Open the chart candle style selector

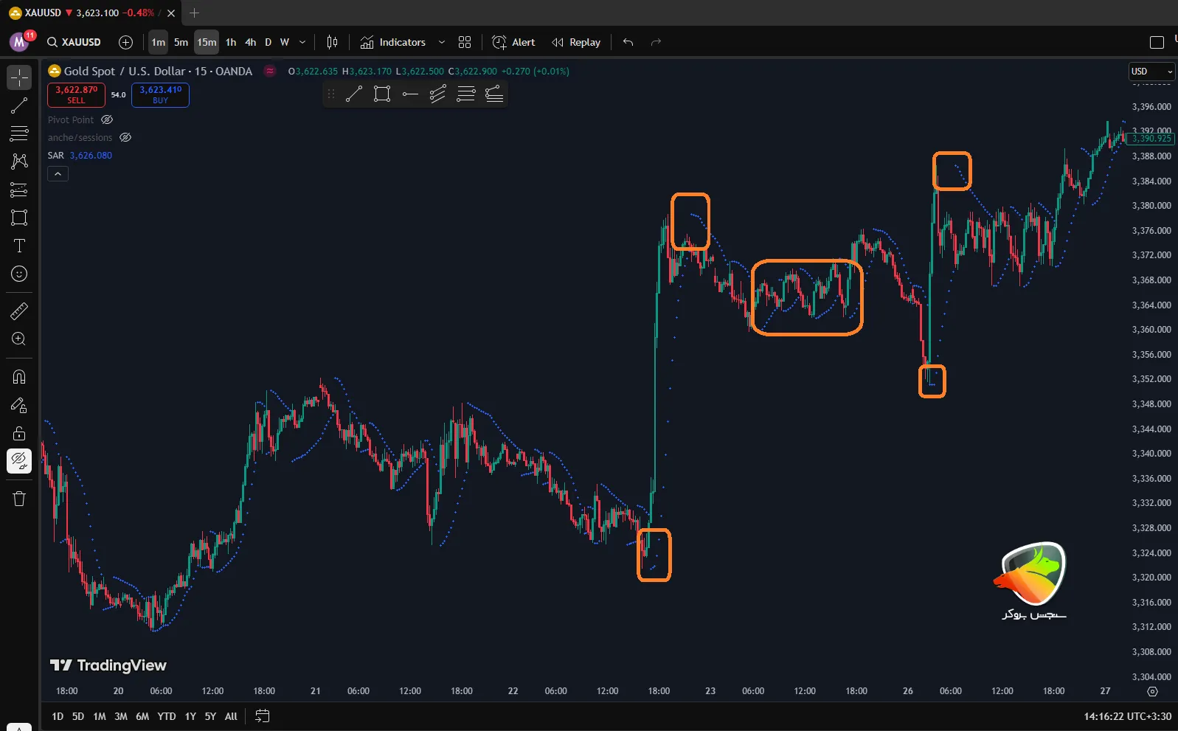click(x=332, y=42)
